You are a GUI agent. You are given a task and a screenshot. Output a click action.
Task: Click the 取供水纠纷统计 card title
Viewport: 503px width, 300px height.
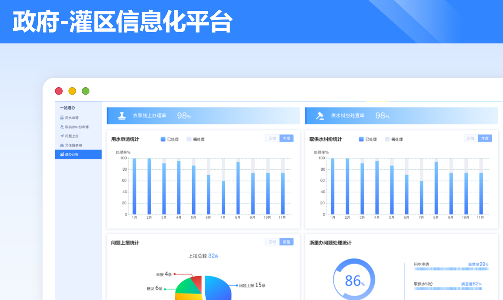pos(326,139)
